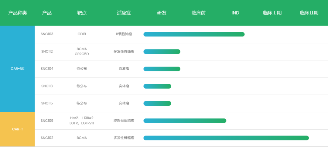Open product SNC112

pos(47,51)
